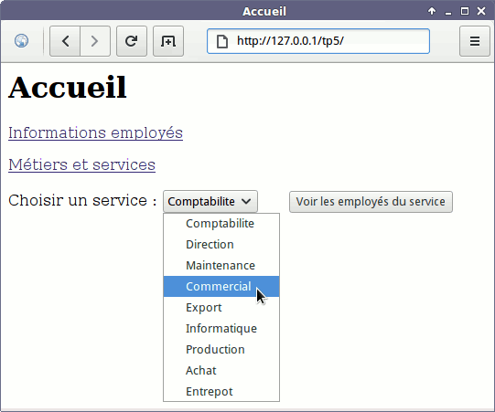
Task: Pick the Informatique service option
Action: (221, 329)
